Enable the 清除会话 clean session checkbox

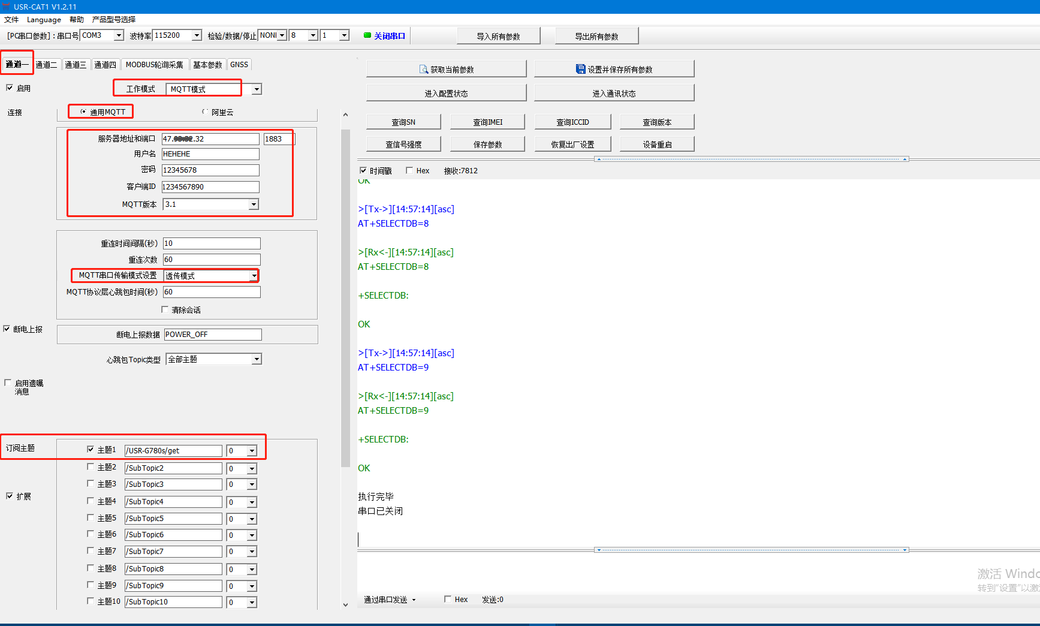pos(165,310)
